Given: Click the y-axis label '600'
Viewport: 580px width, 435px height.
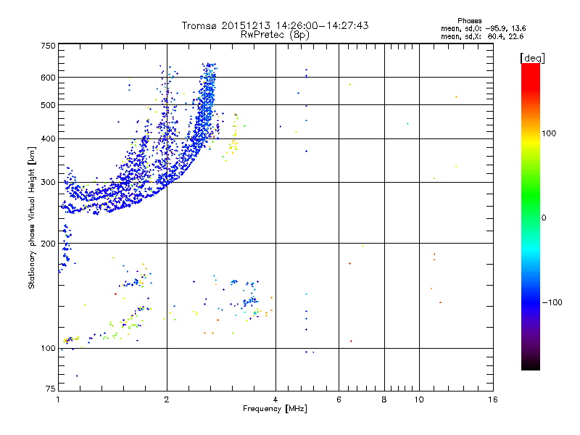Looking at the screenshot, I should (x=48, y=78).
